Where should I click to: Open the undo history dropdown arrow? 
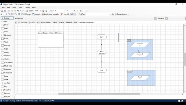(x=20, y=11)
